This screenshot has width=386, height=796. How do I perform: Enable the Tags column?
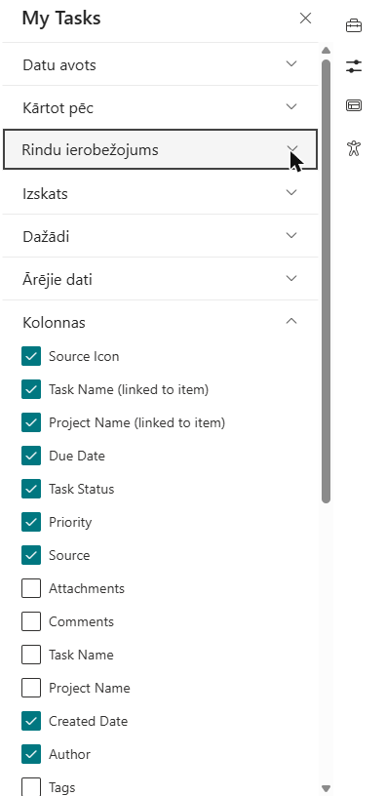pos(31,787)
